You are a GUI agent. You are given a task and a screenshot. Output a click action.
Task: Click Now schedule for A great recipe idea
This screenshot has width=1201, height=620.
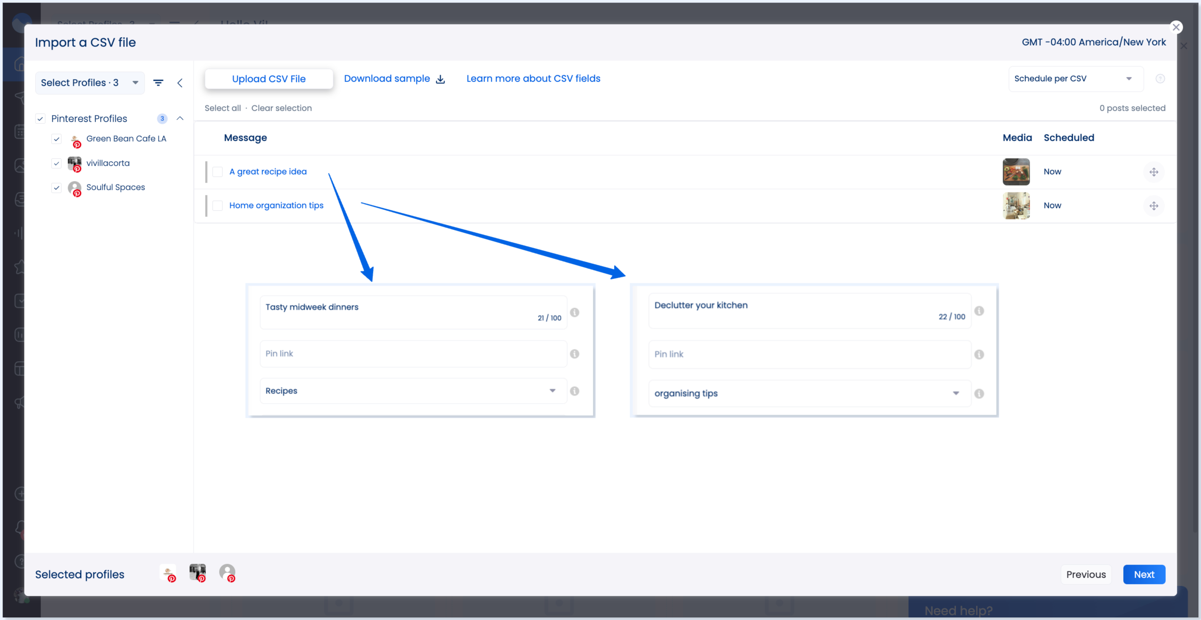pyautogui.click(x=1052, y=172)
